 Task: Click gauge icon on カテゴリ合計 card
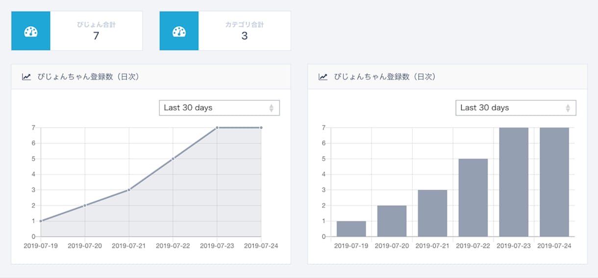click(x=179, y=31)
